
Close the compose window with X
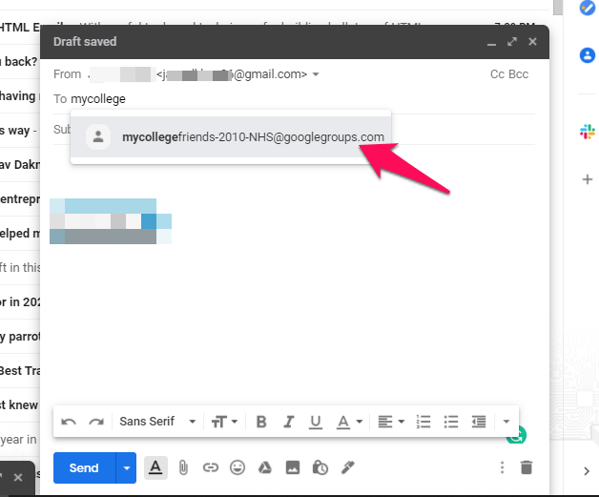click(x=532, y=42)
